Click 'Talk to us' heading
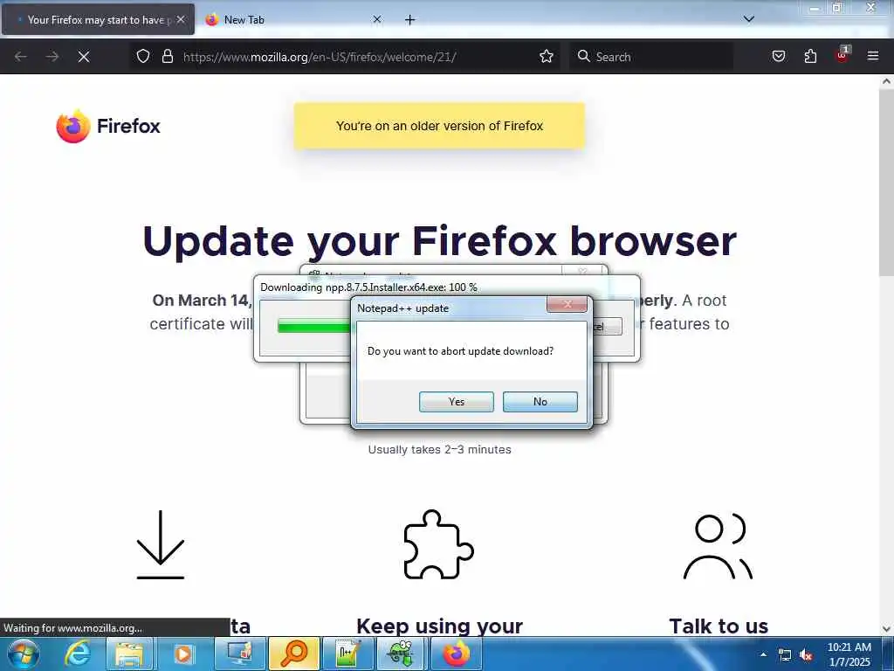 719,626
